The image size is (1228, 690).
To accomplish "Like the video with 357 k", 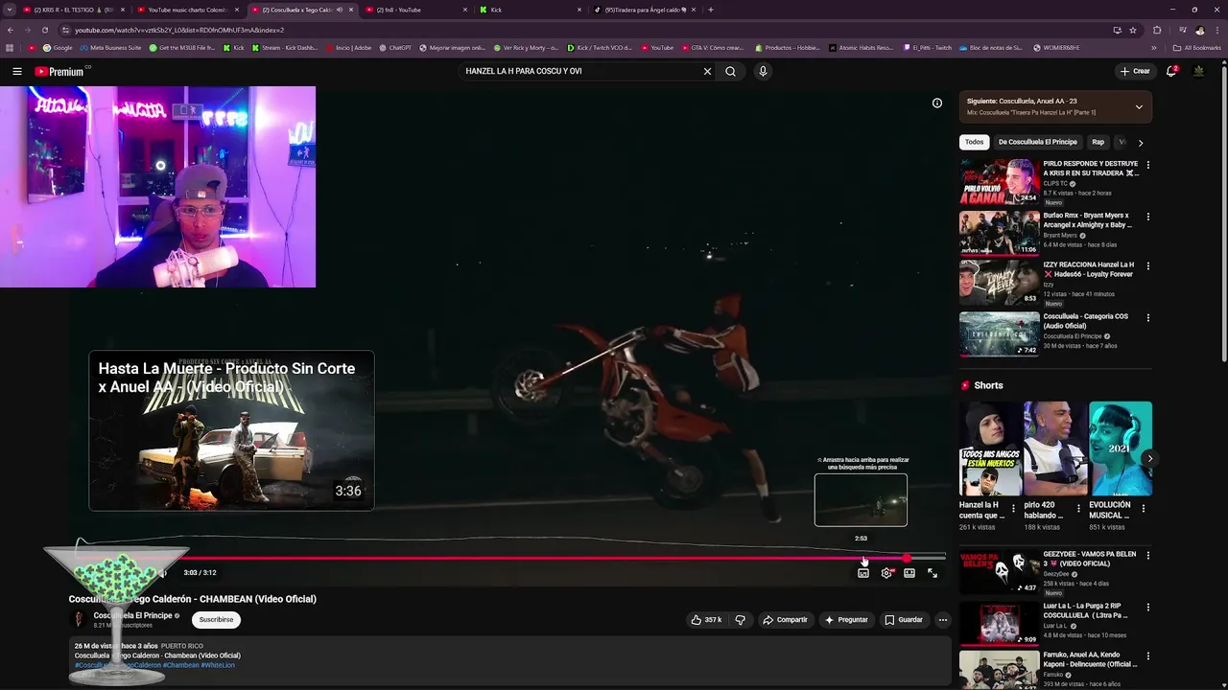I will tap(706, 620).
